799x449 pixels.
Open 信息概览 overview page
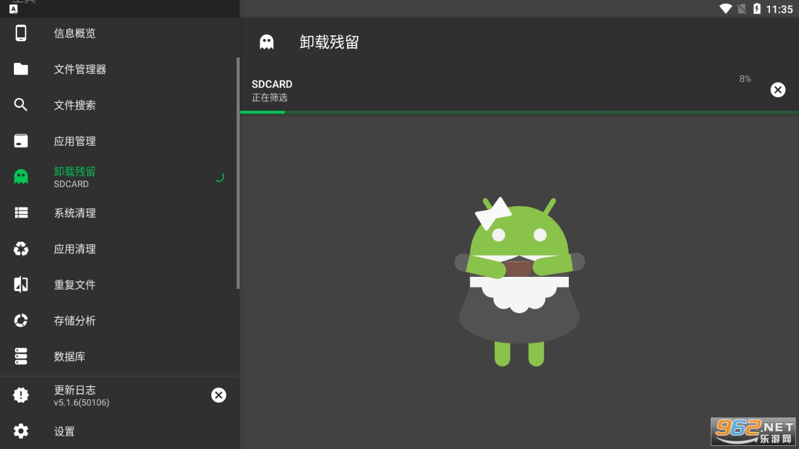[x=120, y=33]
